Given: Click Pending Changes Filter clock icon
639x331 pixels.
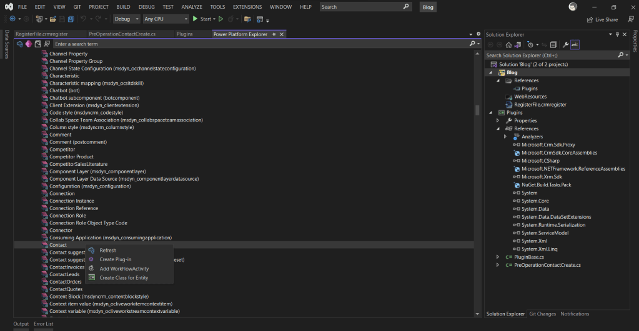Looking at the screenshot, I should point(530,45).
